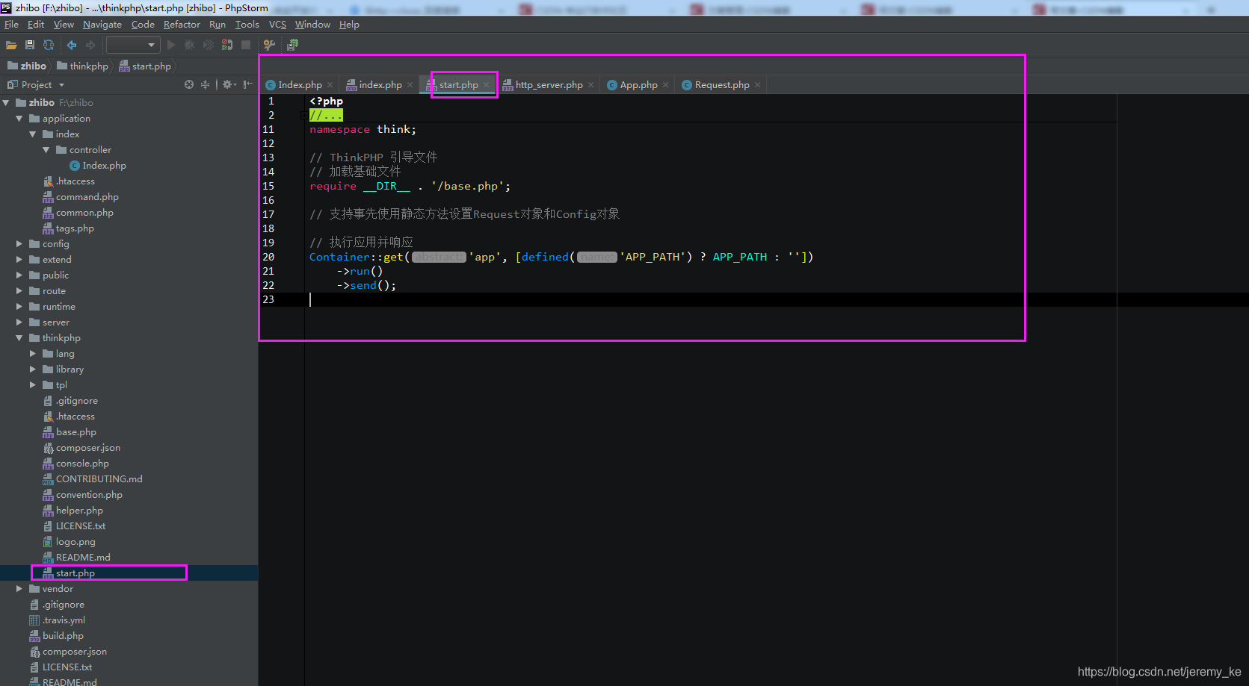1249x686 pixels.
Task: Open the VCS menu
Action: (x=277, y=25)
